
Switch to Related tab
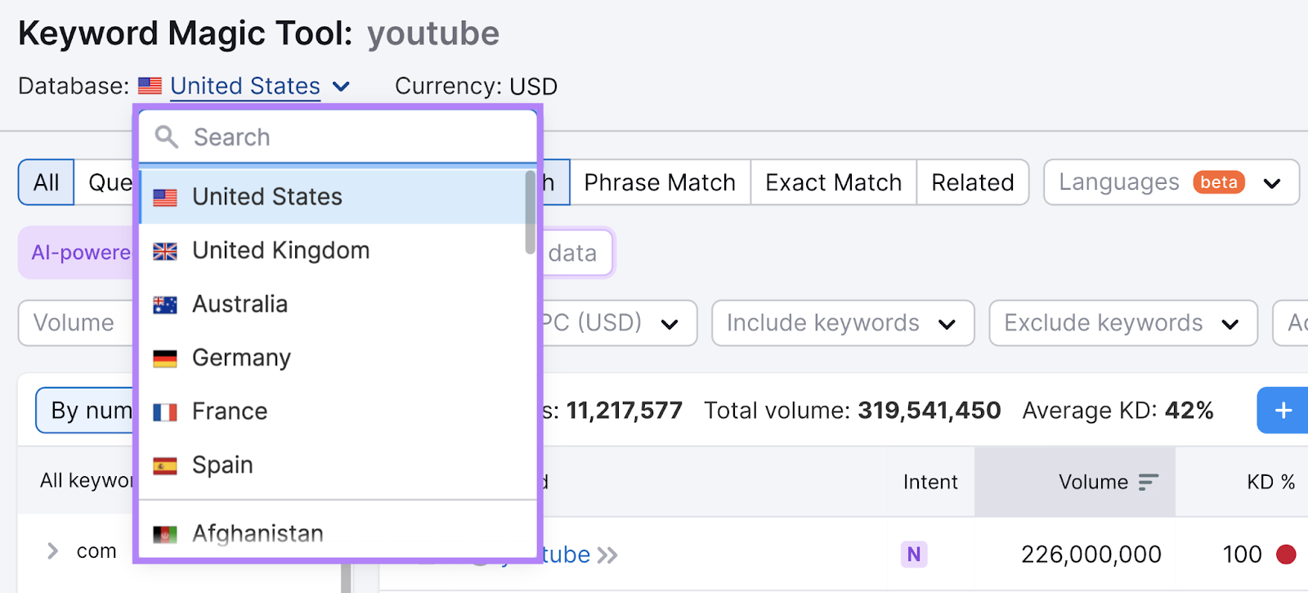(x=973, y=182)
